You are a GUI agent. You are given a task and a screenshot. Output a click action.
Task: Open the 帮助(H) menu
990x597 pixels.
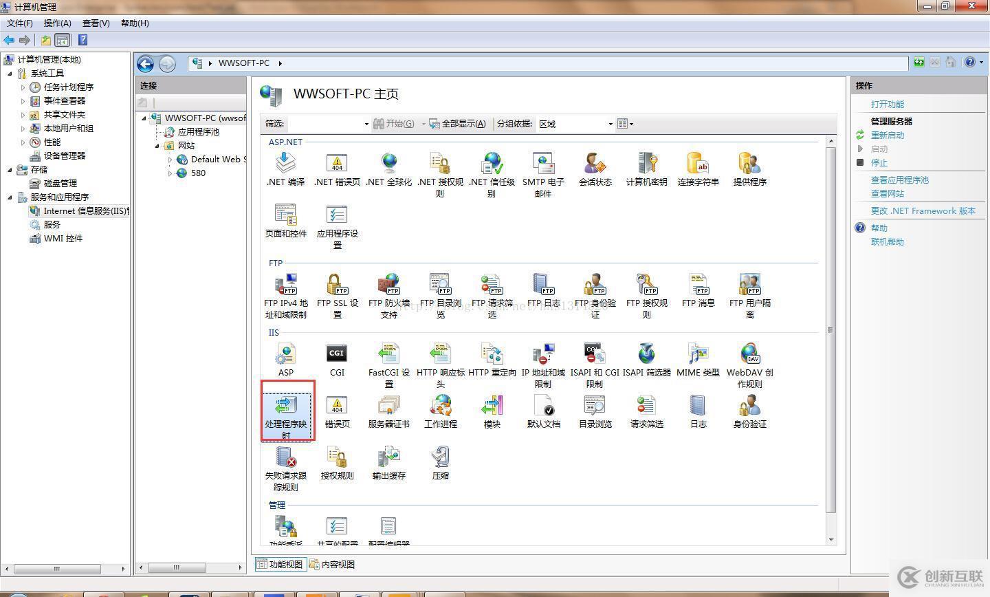click(135, 23)
